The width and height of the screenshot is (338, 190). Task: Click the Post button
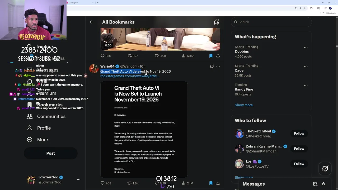(51, 153)
